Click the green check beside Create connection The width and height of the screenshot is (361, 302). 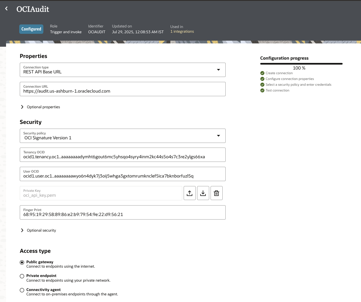coord(262,73)
